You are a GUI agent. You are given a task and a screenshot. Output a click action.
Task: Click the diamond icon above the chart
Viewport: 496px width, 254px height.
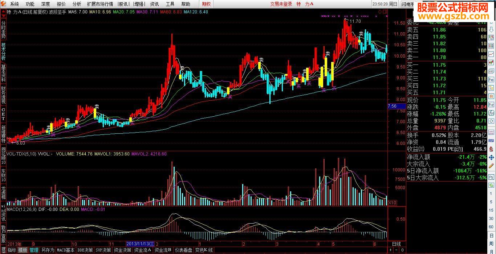[x=380, y=12]
